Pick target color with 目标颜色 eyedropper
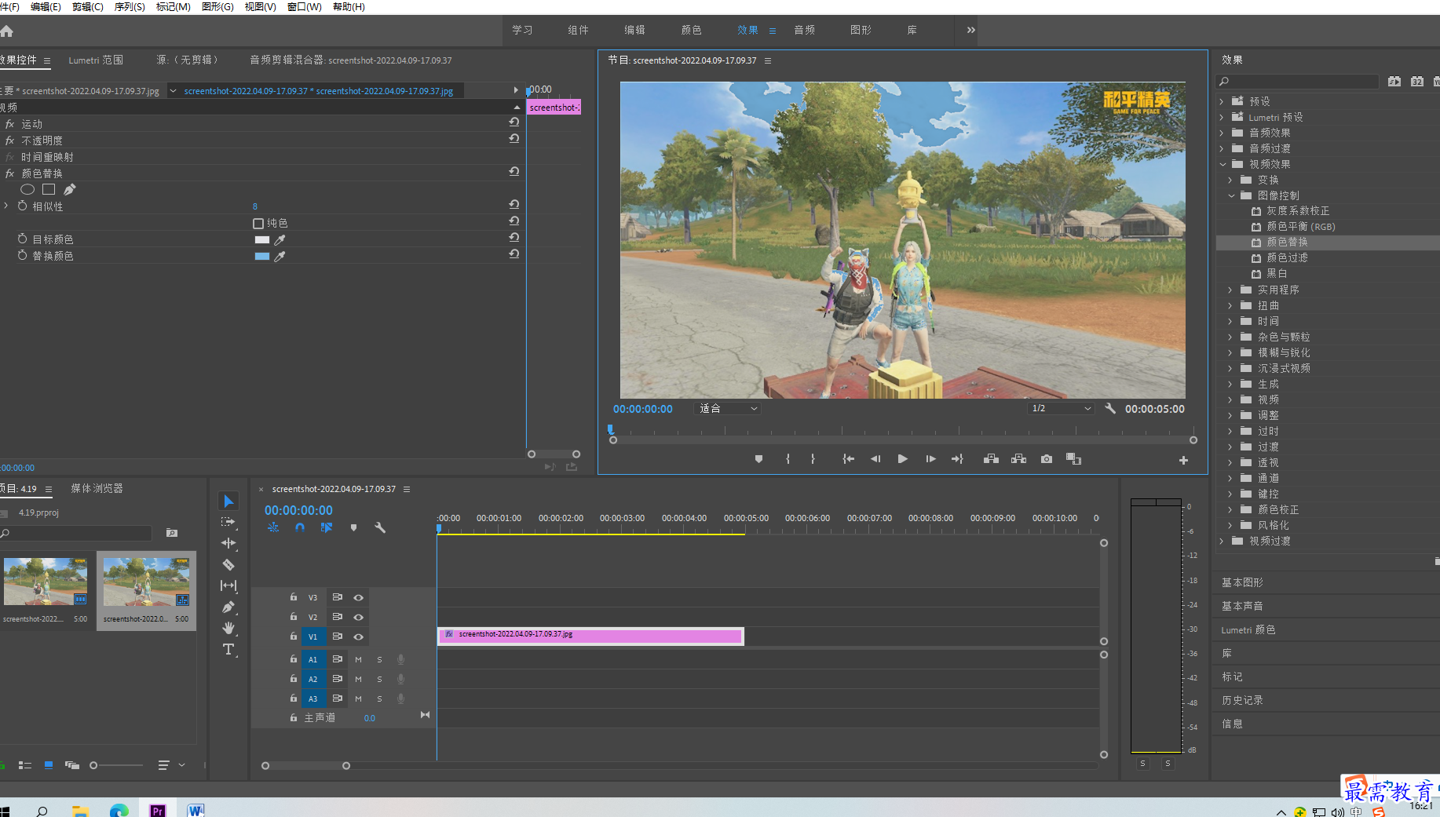The image size is (1440, 817). [x=280, y=239]
